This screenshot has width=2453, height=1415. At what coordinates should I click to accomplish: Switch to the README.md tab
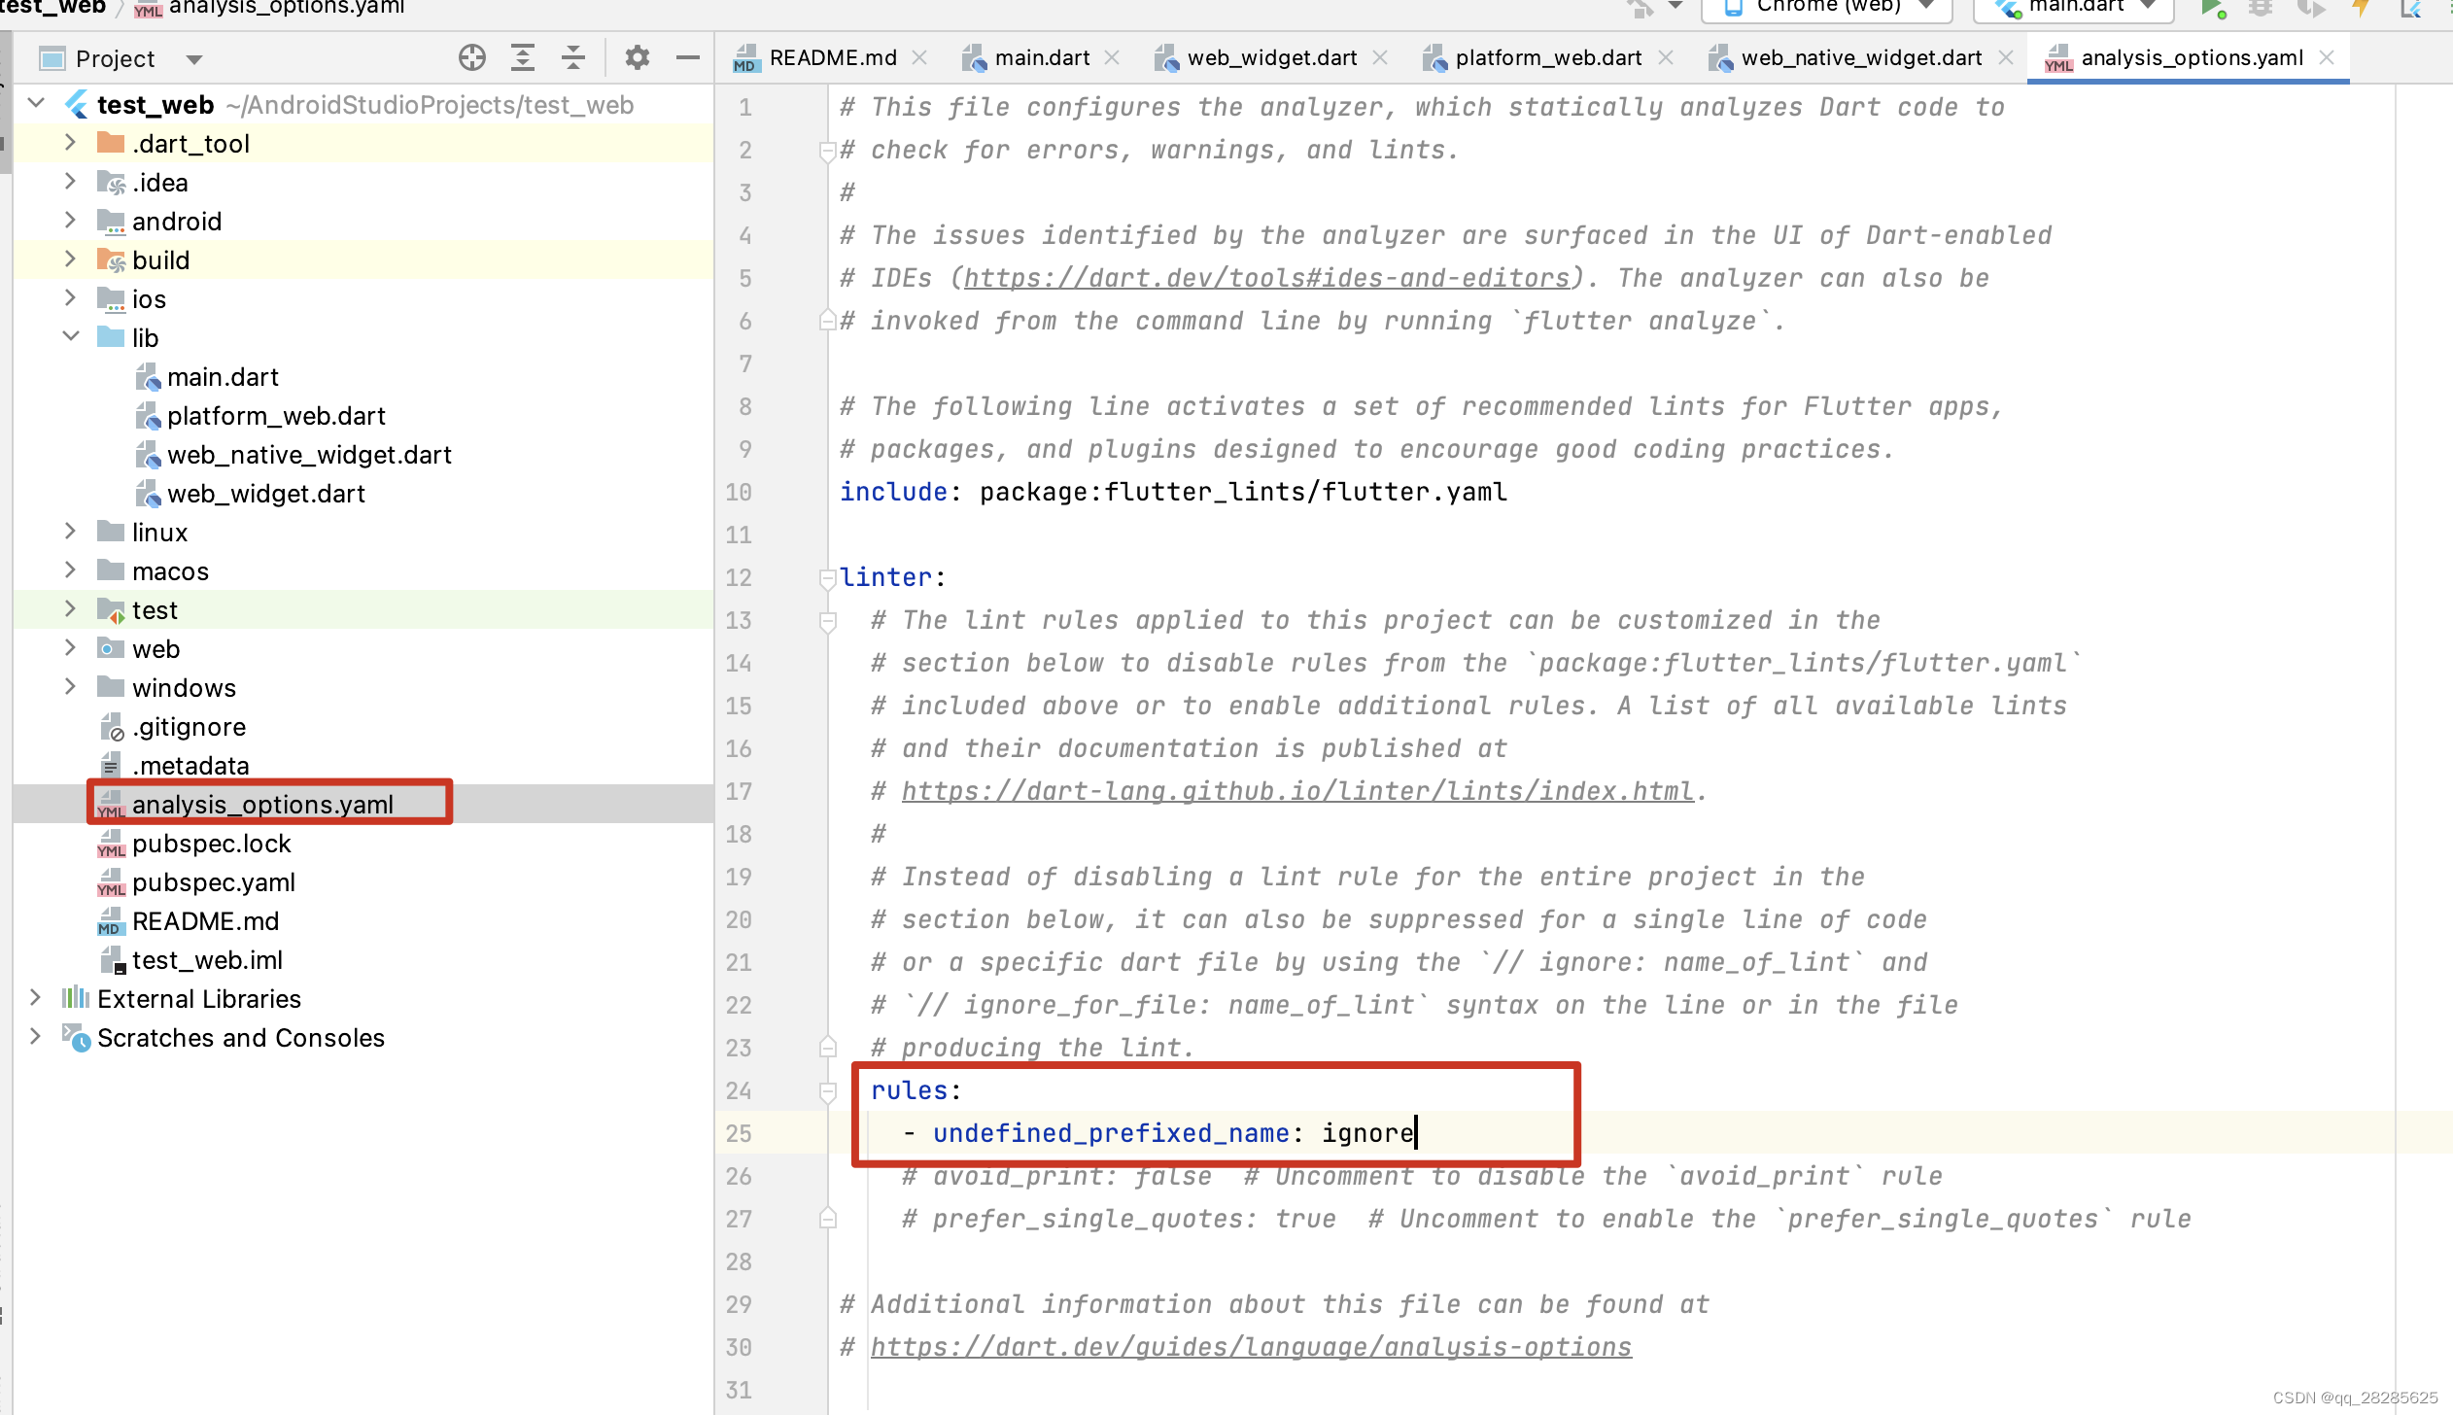[832, 56]
